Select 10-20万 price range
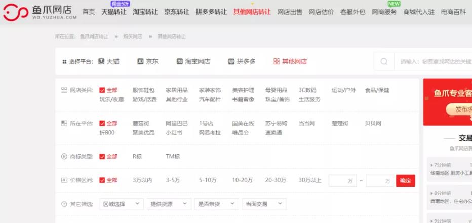This screenshot has width=472, height=223. coord(242,180)
